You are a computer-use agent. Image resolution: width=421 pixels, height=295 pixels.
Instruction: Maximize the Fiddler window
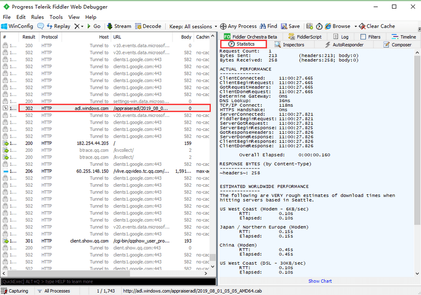click(394, 7)
